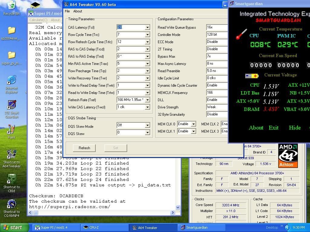Viewport: 310px width, 232px height.
Task: Expand the MEM CLK 0 dropdown
Action: pyautogui.click(x=193, y=124)
